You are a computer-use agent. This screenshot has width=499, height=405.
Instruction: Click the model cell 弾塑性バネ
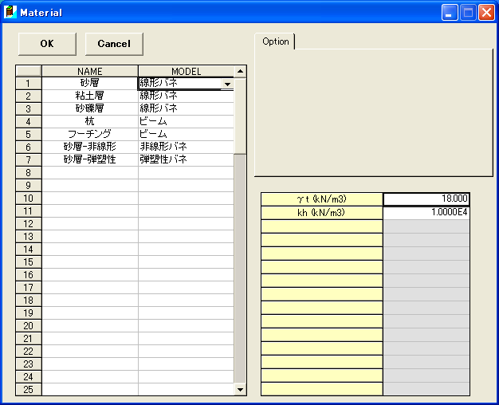[x=186, y=159]
